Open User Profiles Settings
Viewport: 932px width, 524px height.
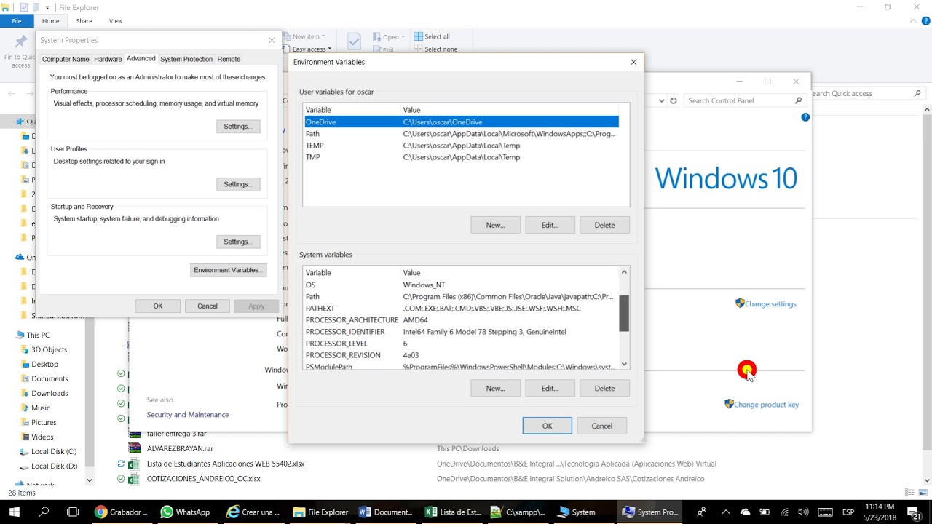238,184
